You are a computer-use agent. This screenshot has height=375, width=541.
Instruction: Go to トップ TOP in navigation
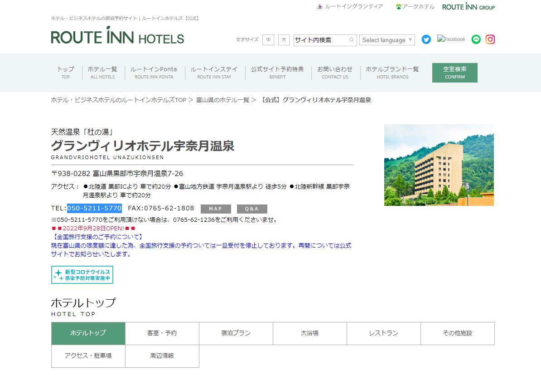pos(66,73)
